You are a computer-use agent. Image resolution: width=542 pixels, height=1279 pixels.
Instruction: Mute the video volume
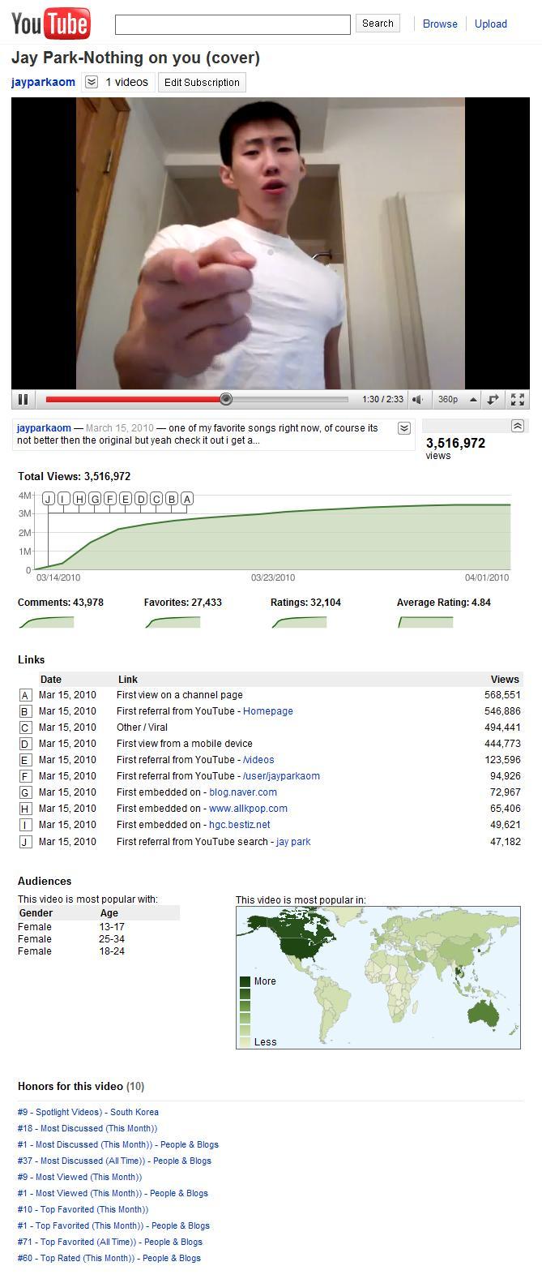tap(418, 399)
